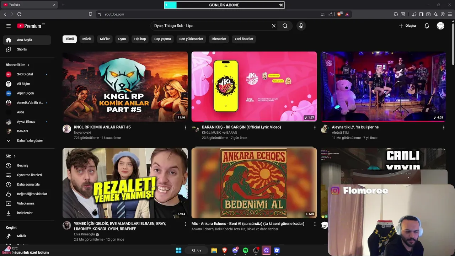Open the Alper Biçen subscription
This screenshot has width=455, height=256.
[x=27, y=93]
